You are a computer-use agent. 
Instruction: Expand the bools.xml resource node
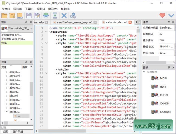pos(6,80)
